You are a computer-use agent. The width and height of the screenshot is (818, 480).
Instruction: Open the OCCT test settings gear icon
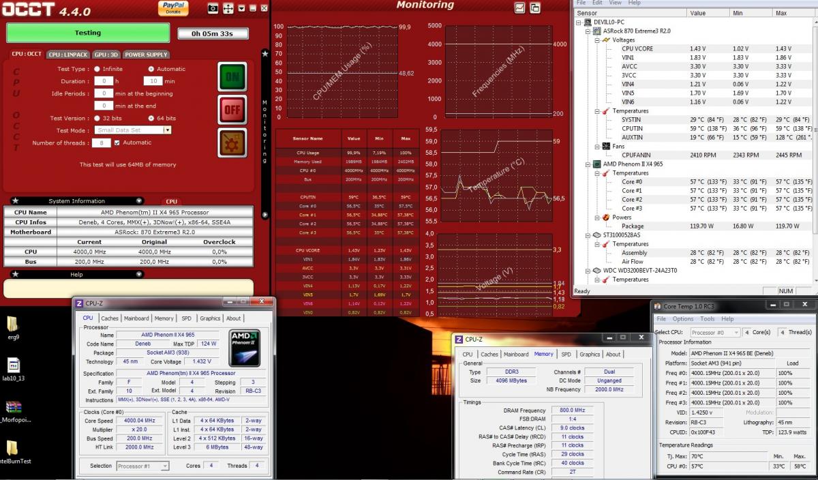click(232, 142)
